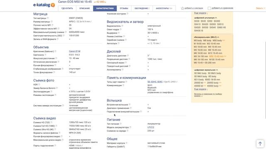Collapse the цифровая зеркальная group
The width and height of the screenshot is (266, 149).
click(x=206, y=70)
